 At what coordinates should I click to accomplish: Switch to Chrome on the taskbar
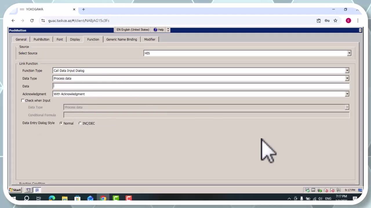pyautogui.click(x=103, y=198)
